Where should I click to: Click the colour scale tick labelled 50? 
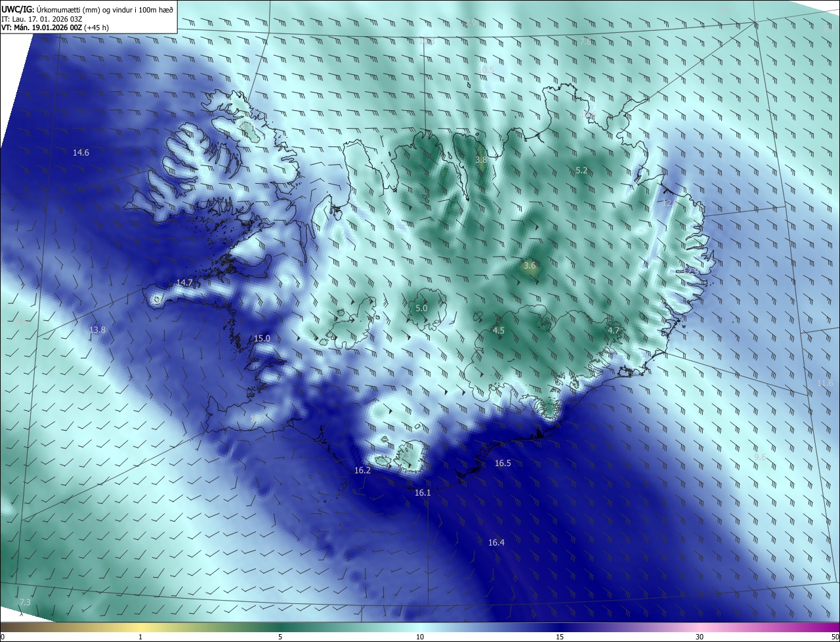835,637
